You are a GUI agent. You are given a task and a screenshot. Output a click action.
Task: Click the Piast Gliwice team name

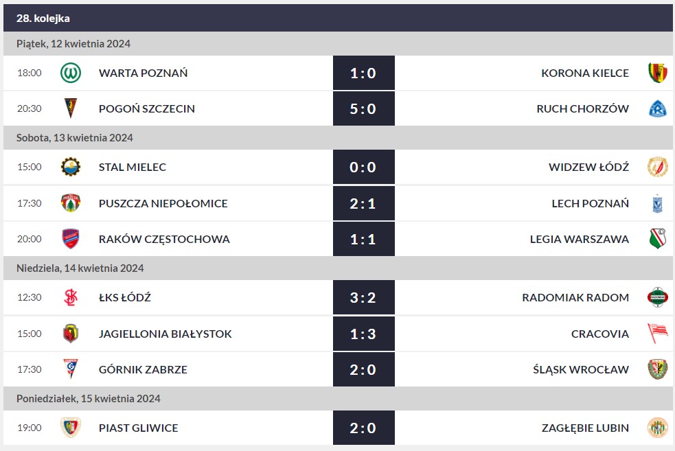pyautogui.click(x=138, y=428)
